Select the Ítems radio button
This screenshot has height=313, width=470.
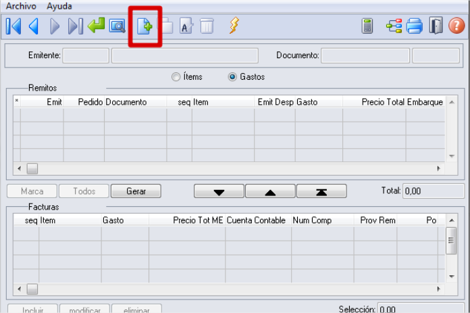tap(176, 77)
